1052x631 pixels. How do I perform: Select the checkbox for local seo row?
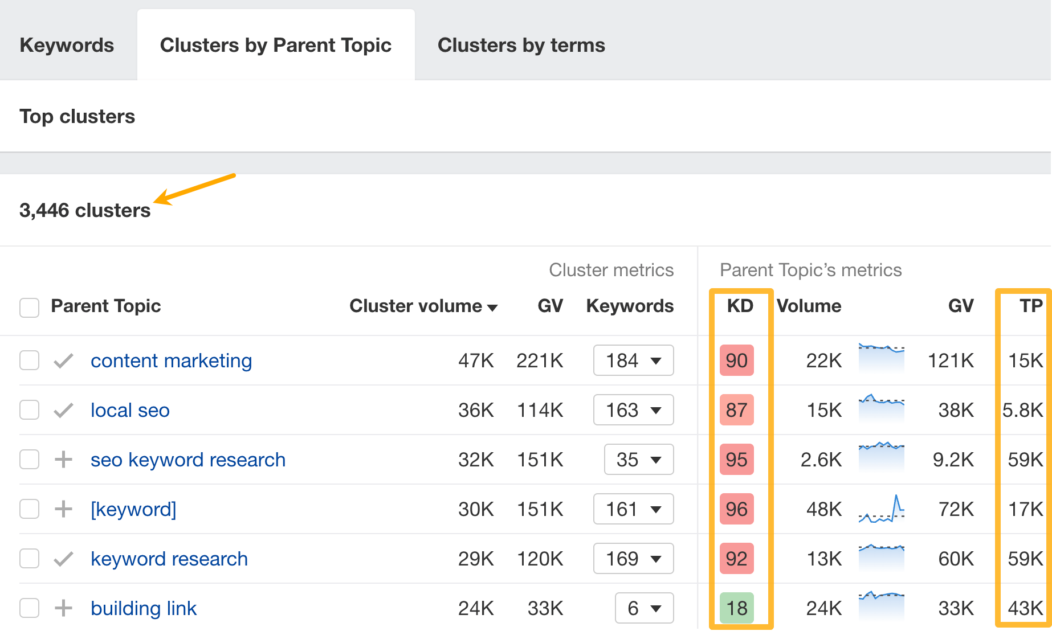click(x=29, y=409)
